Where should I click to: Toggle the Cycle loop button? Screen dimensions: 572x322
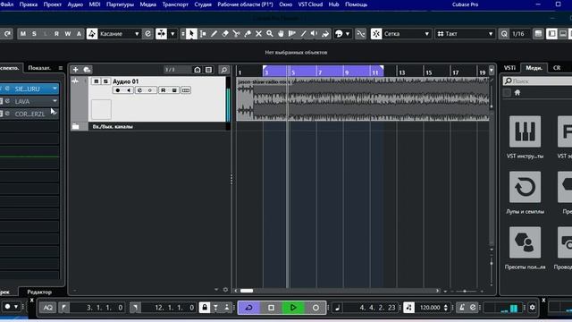coord(249,308)
